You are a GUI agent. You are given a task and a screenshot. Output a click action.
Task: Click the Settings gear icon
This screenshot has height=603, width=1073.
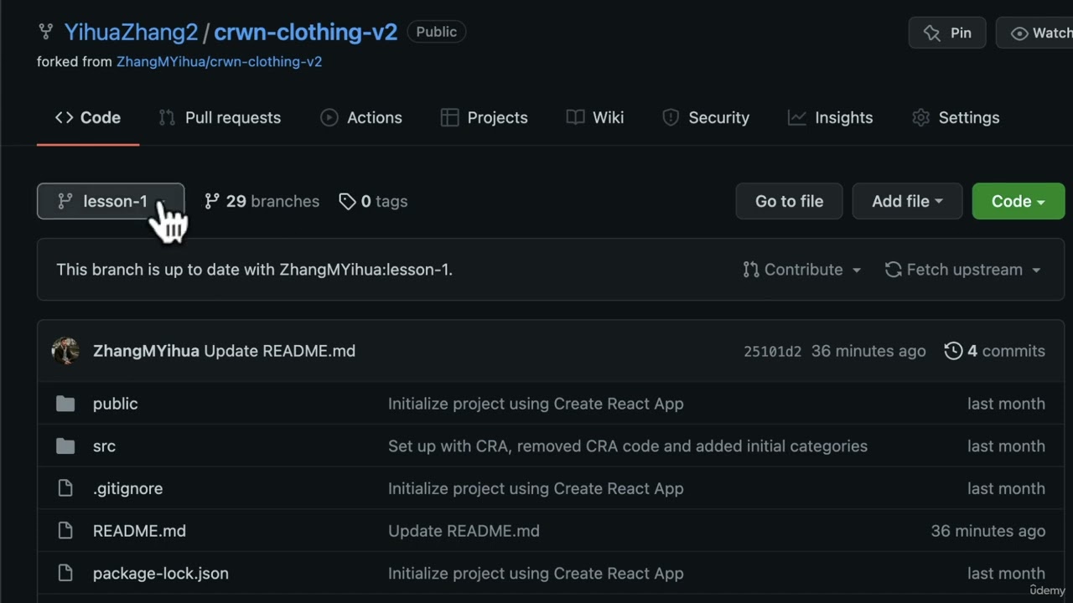pos(920,118)
